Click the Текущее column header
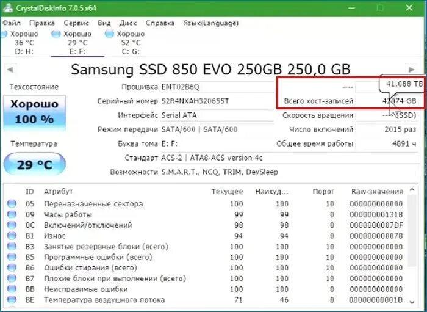427x312 pixels. coord(227,192)
